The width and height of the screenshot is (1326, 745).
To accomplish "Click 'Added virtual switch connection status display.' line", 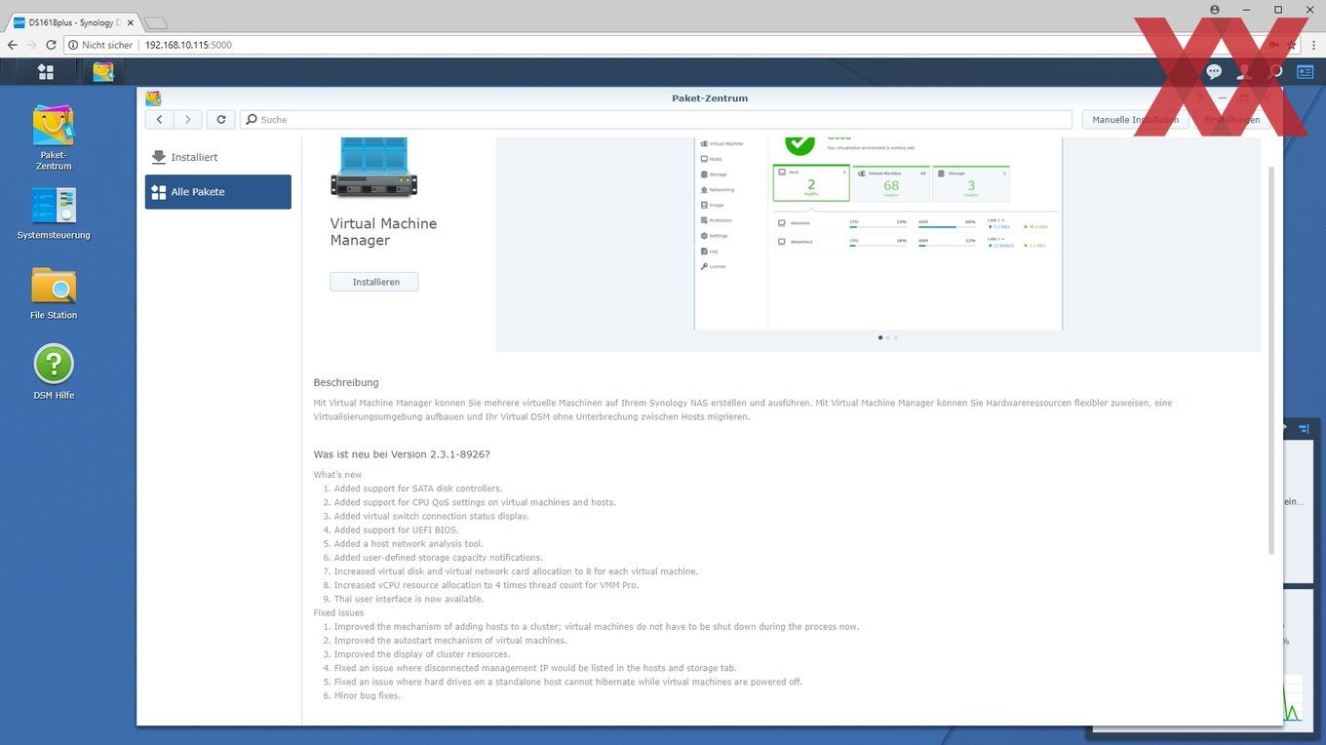I will click(x=431, y=516).
